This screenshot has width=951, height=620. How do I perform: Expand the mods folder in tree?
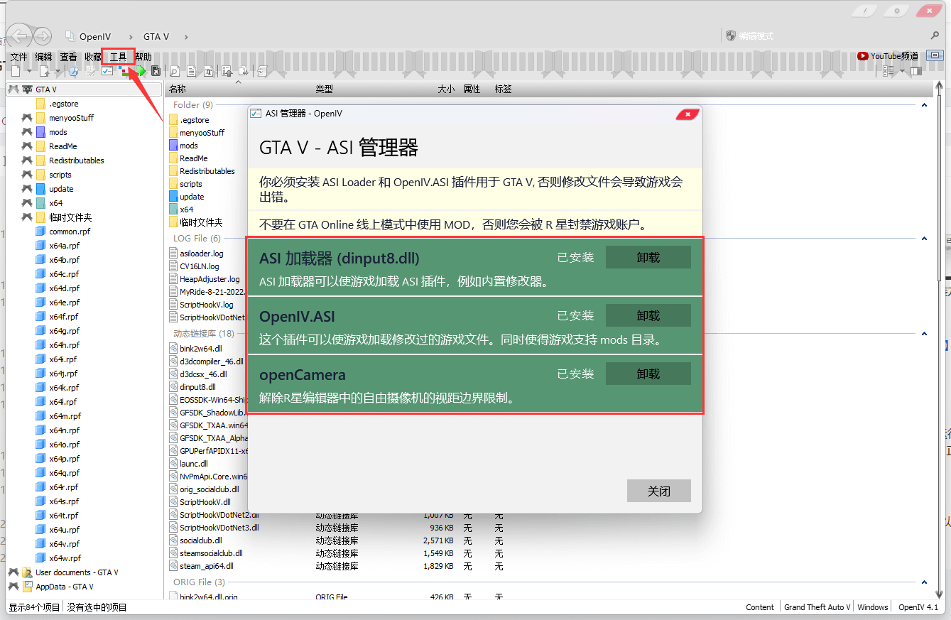pyautogui.click(x=28, y=132)
